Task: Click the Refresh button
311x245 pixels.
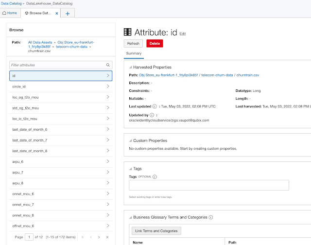Action: (x=133, y=43)
